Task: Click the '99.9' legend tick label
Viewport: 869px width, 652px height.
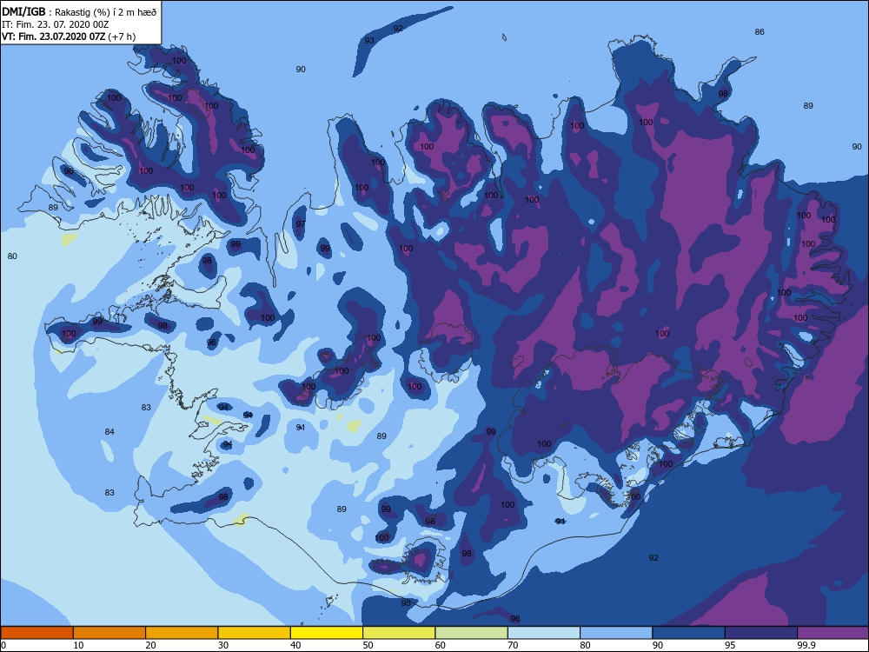Action: 806,645
